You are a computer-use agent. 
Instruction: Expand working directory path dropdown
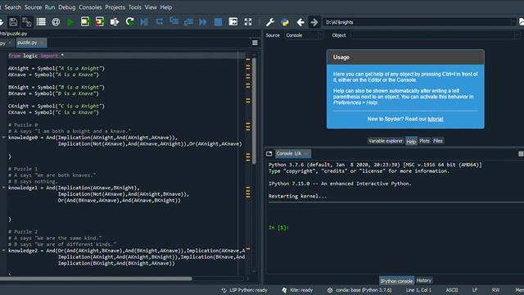(x=513, y=22)
